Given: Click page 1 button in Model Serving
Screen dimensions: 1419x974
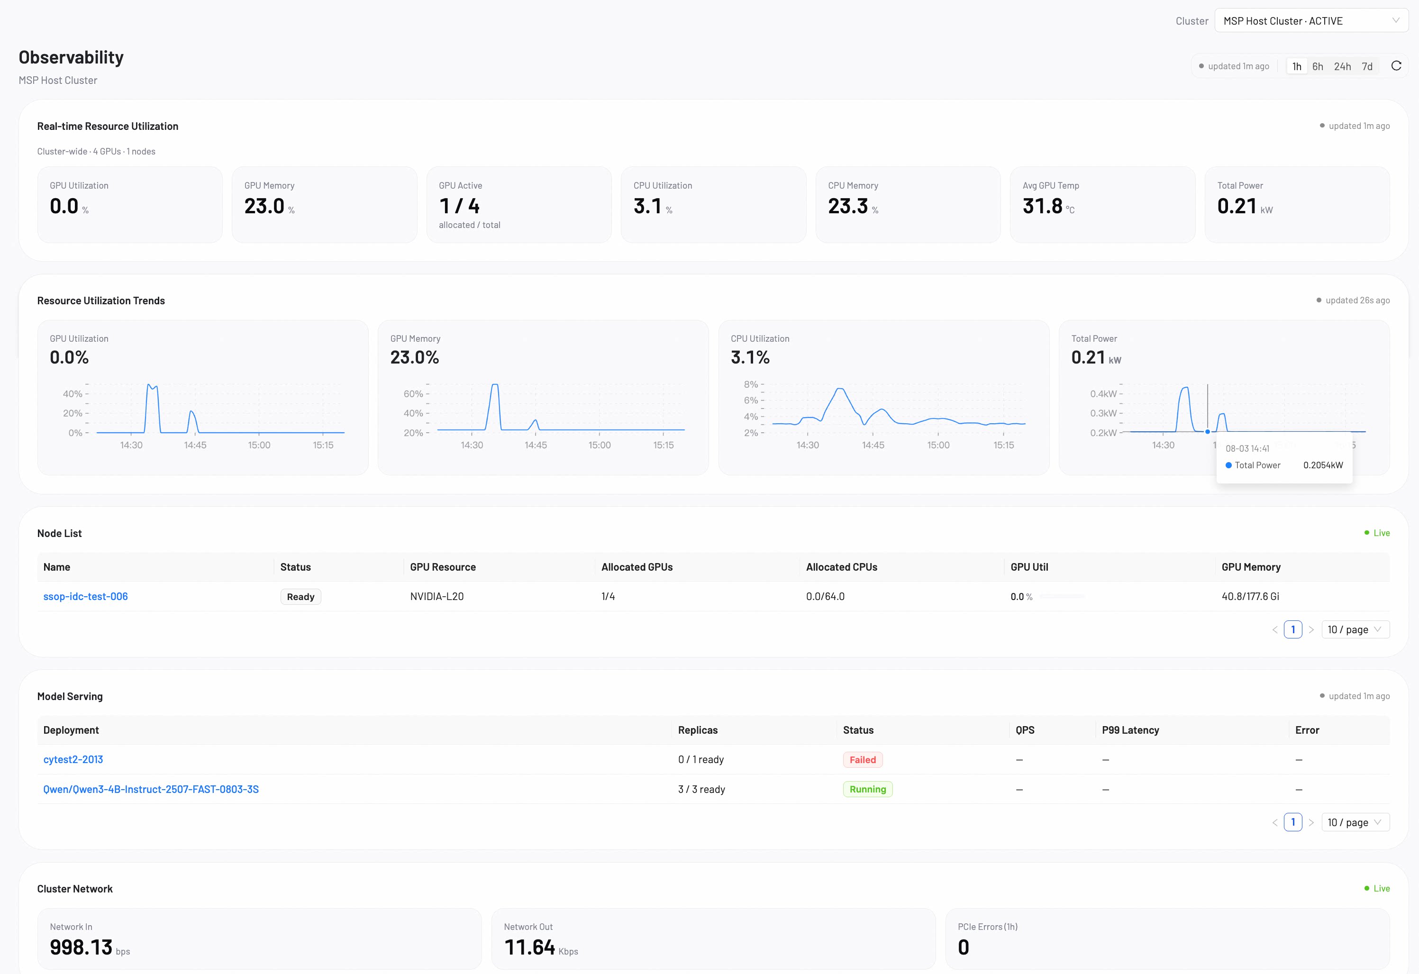Looking at the screenshot, I should pos(1293,822).
